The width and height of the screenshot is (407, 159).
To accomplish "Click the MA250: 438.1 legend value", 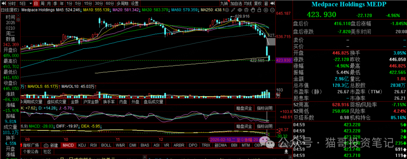I will (x=213, y=10).
